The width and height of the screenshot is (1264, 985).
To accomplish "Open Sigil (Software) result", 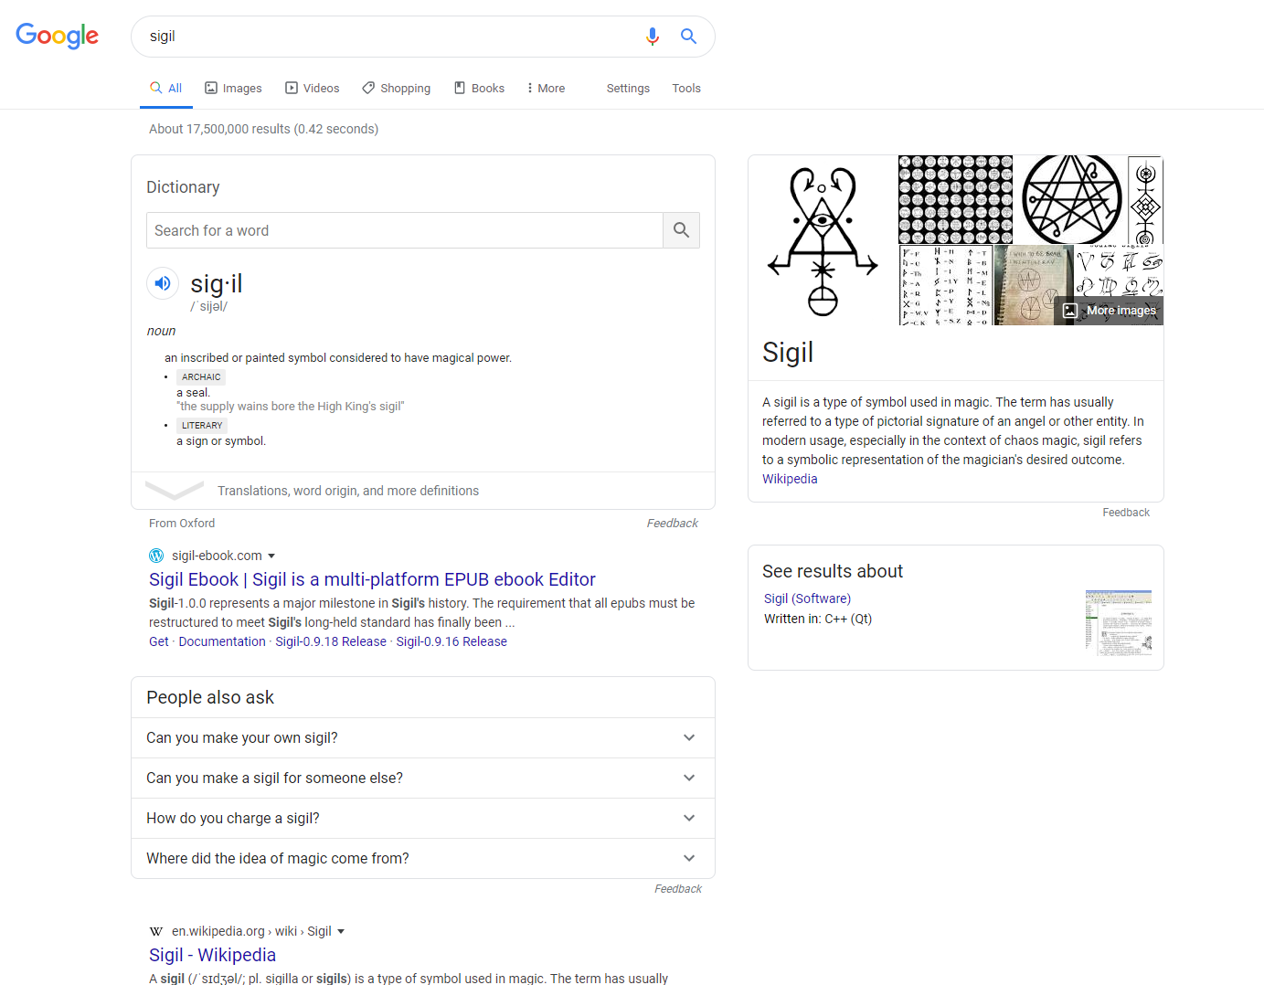I will 807,598.
